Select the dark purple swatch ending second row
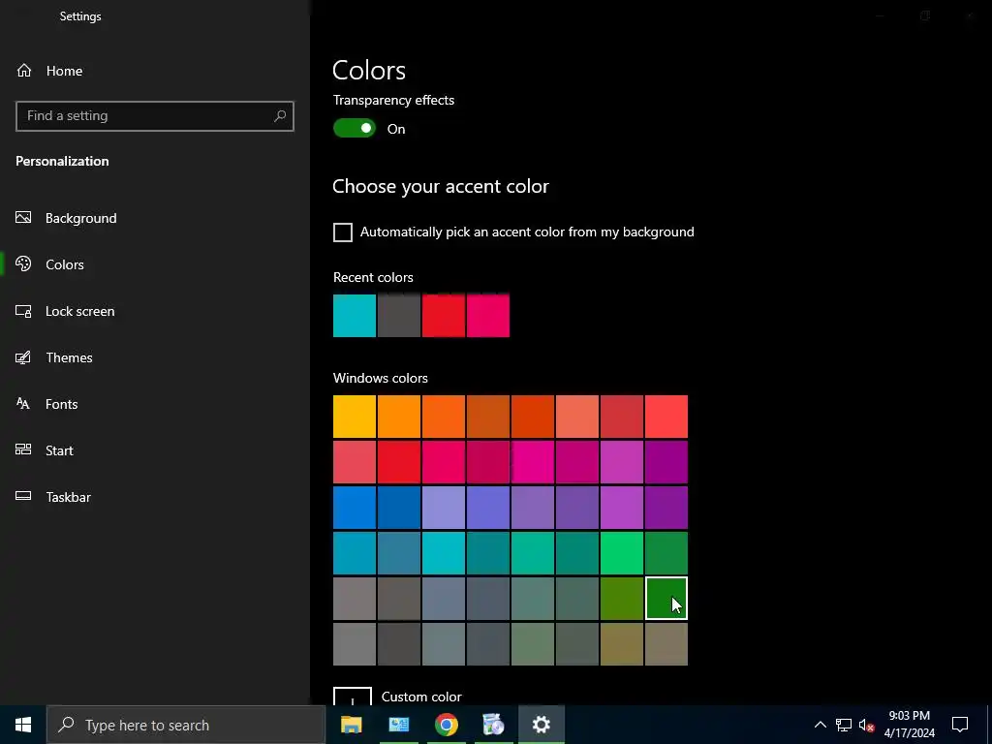 (666, 462)
